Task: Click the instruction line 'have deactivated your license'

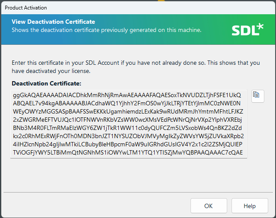Action: tap(51, 71)
